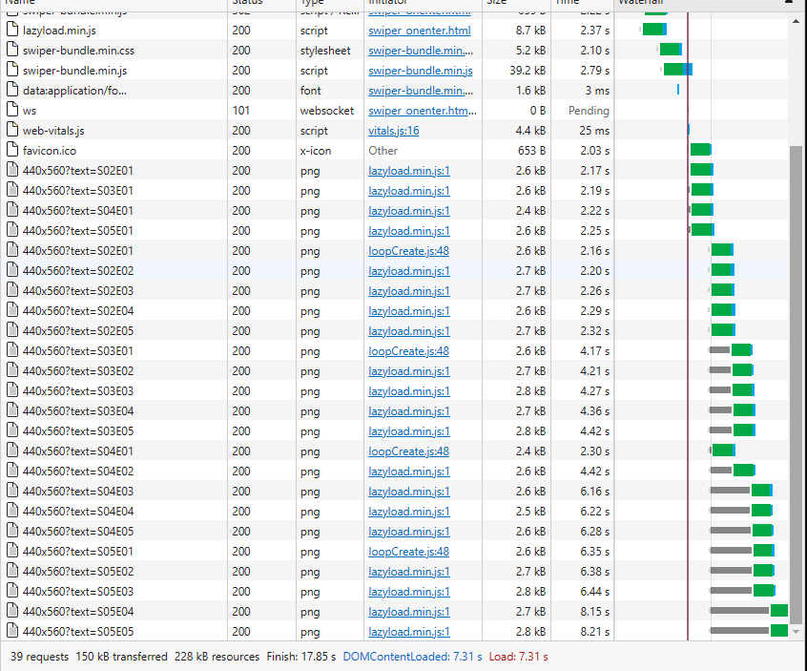Viewport: 807px width, 671px height.
Task: Sort requests by the Time column
Action: (566, 3)
